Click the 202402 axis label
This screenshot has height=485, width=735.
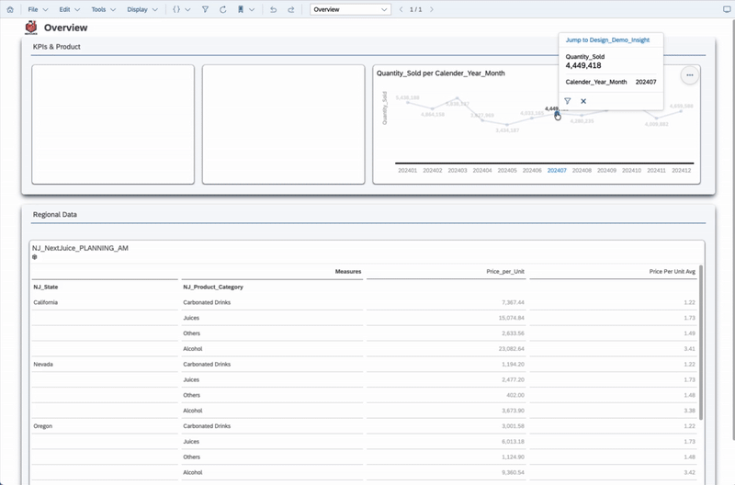point(432,171)
